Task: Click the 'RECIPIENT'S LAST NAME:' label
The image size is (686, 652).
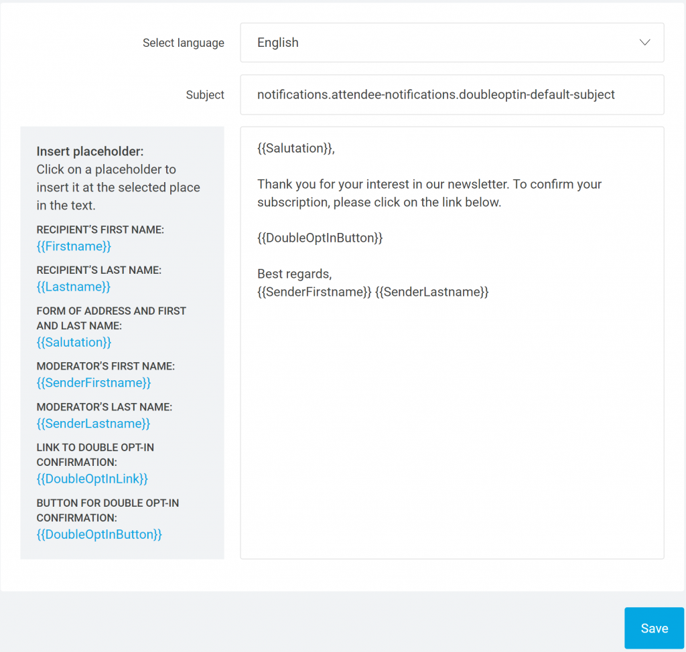Action: pos(99,270)
